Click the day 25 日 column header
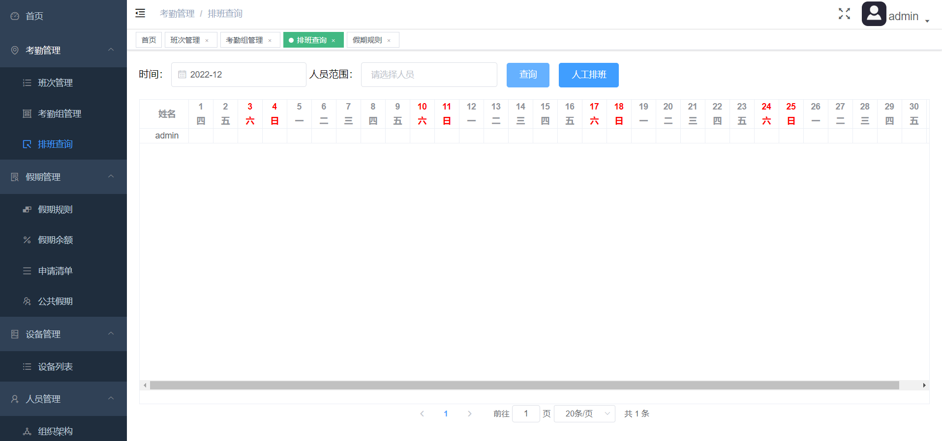 [791, 114]
